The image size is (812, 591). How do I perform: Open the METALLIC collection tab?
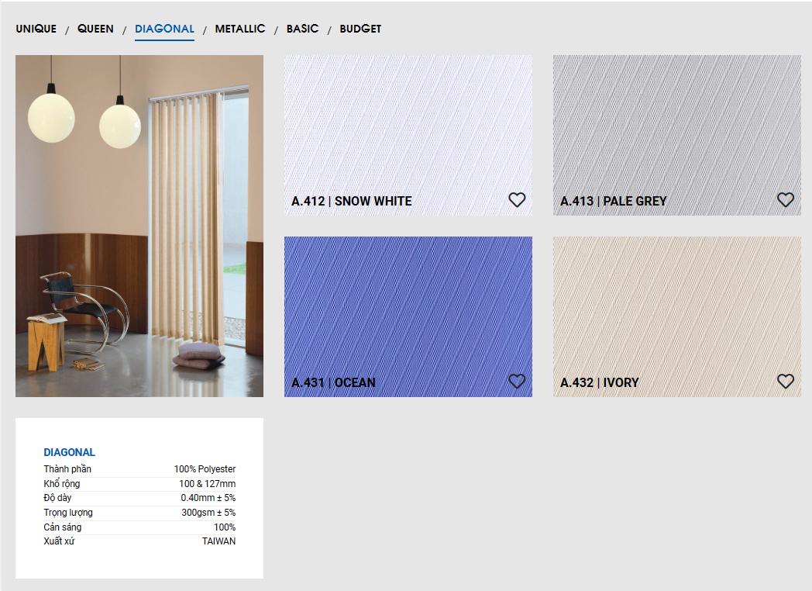(x=240, y=29)
